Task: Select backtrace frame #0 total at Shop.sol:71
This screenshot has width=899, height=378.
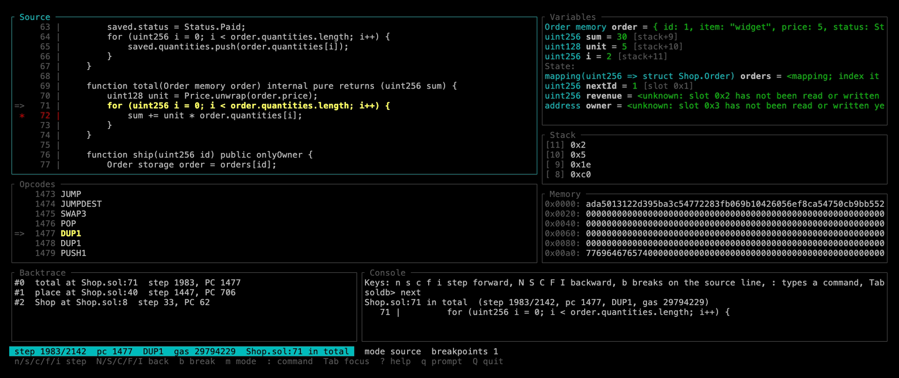Action: coord(128,283)
